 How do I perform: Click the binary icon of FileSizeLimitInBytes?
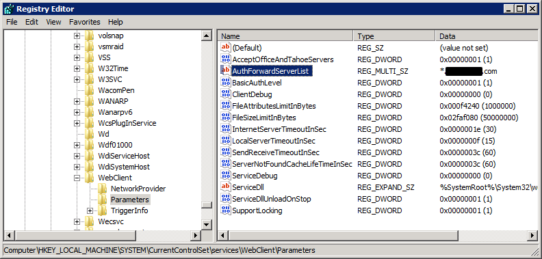pos(225,118)
